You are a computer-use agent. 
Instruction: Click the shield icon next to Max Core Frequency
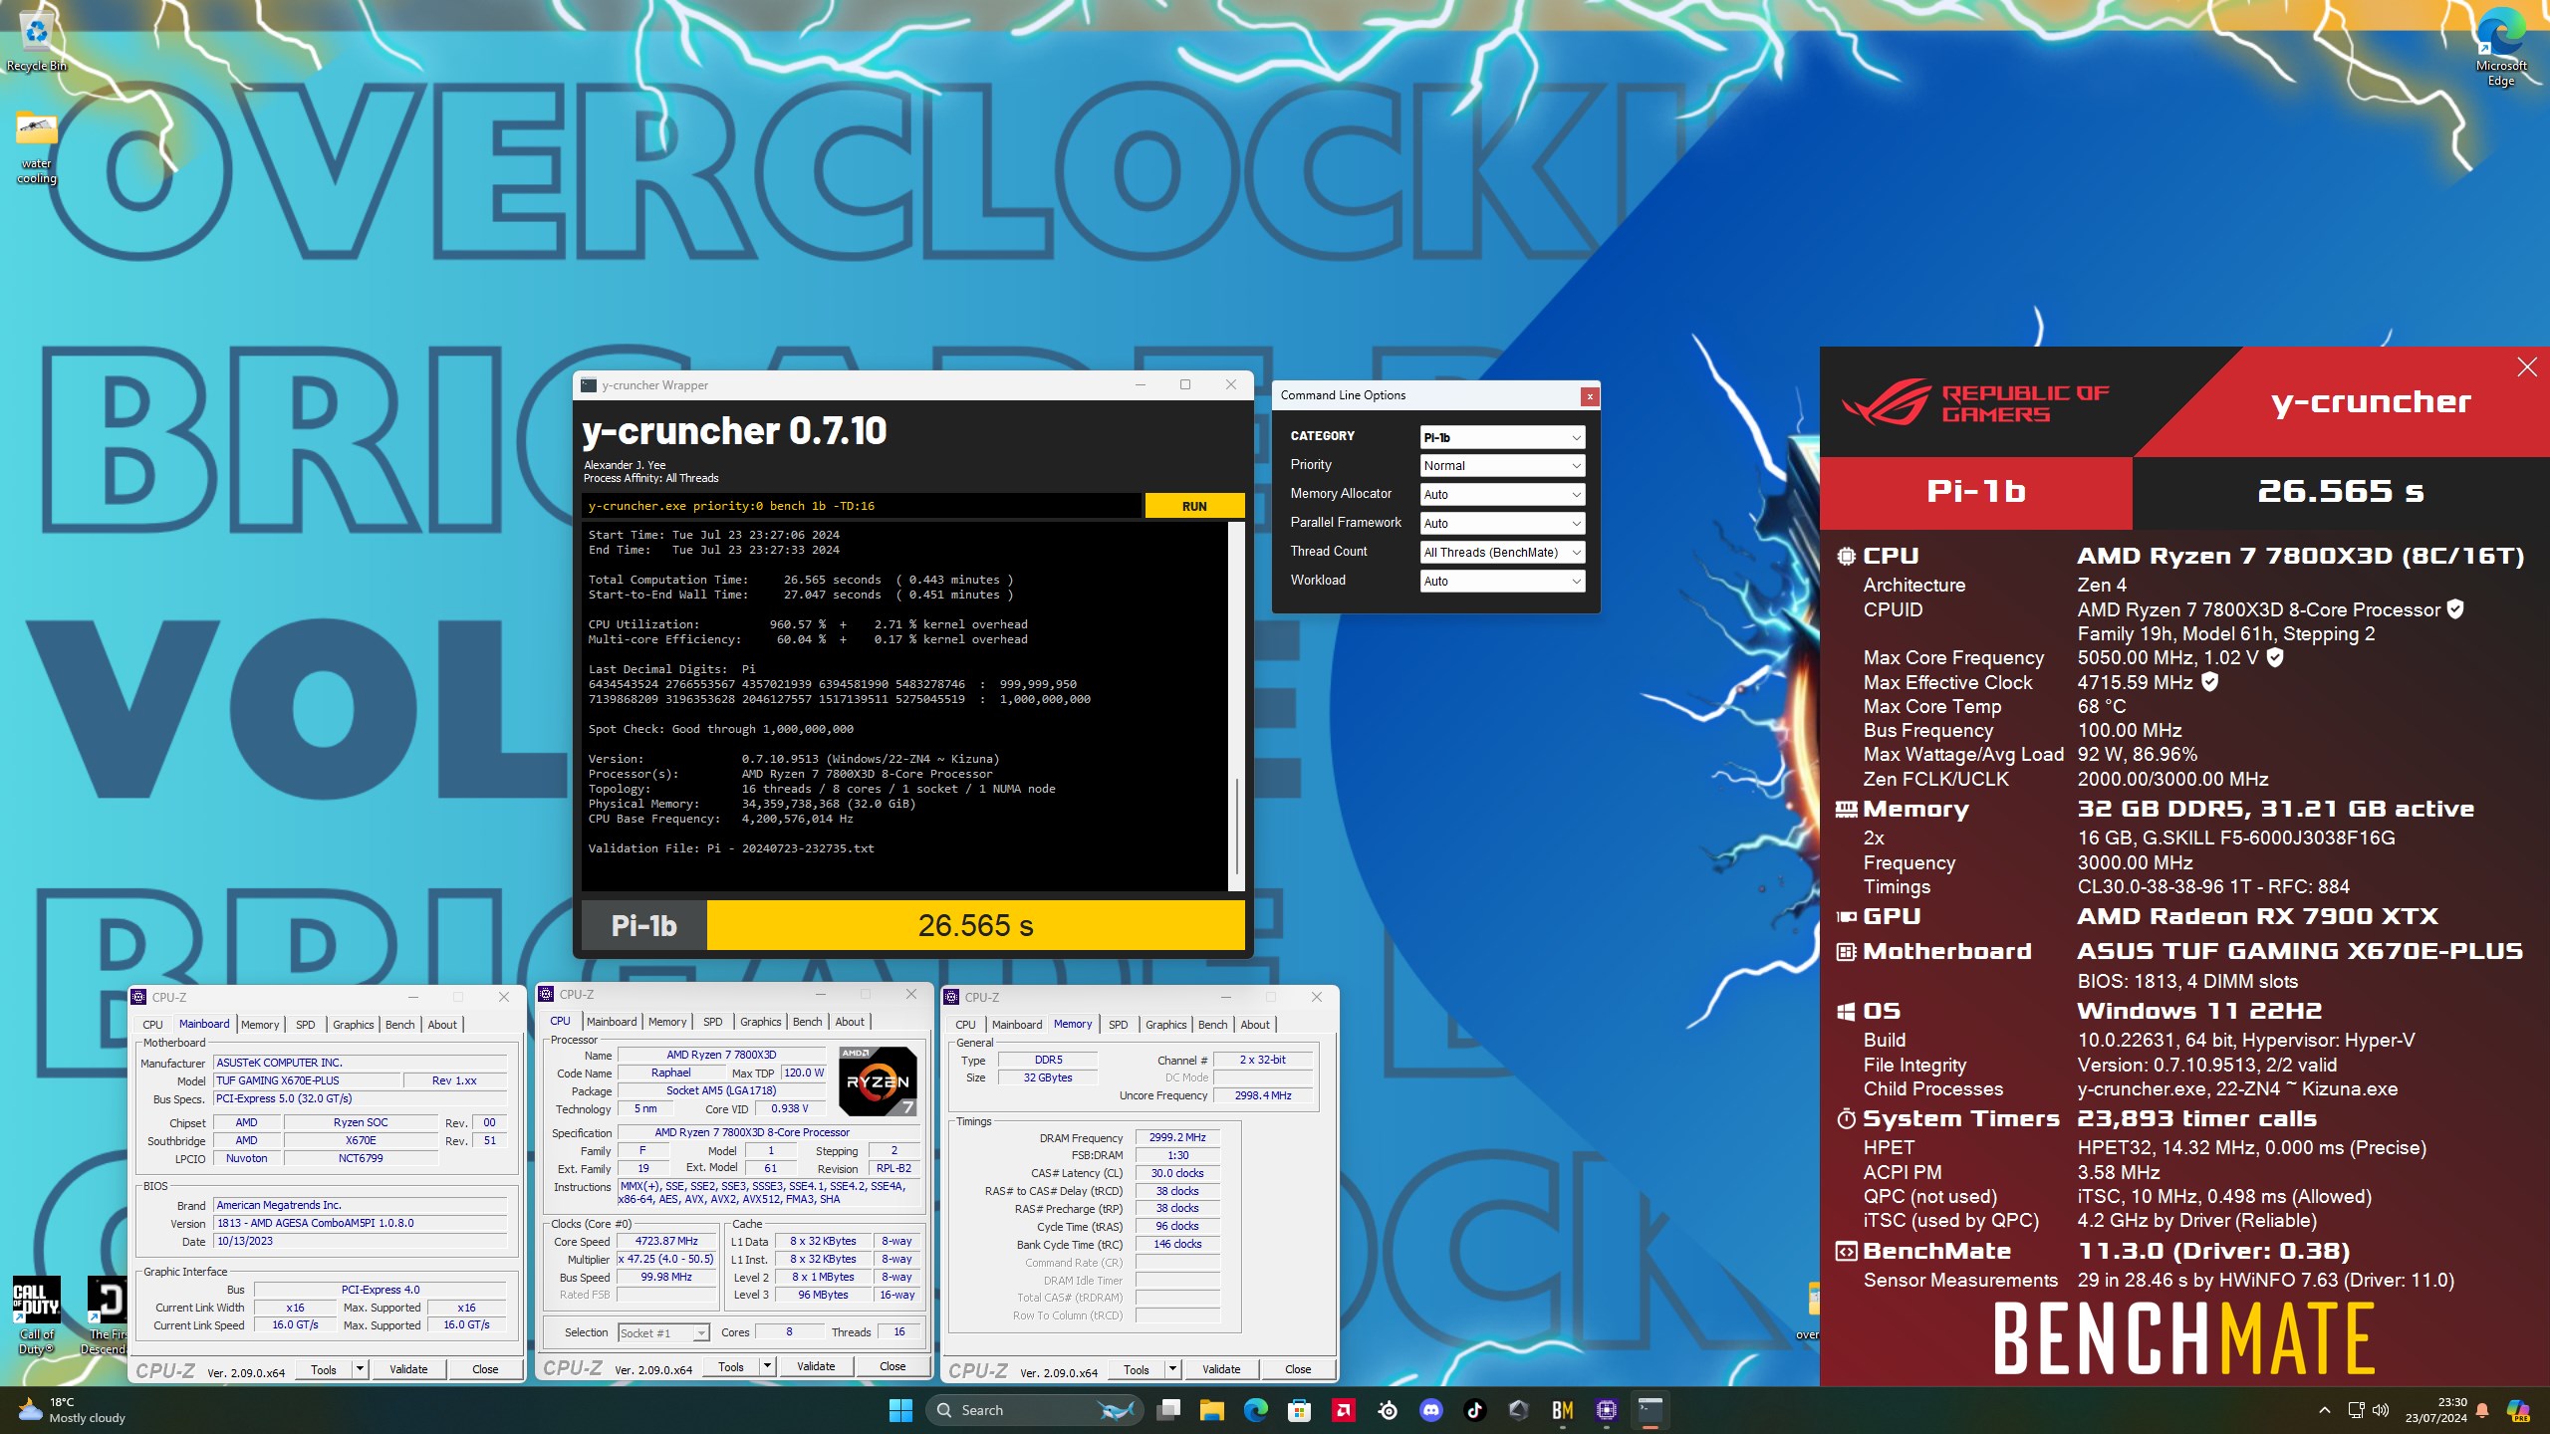(x=2275, y=656)
